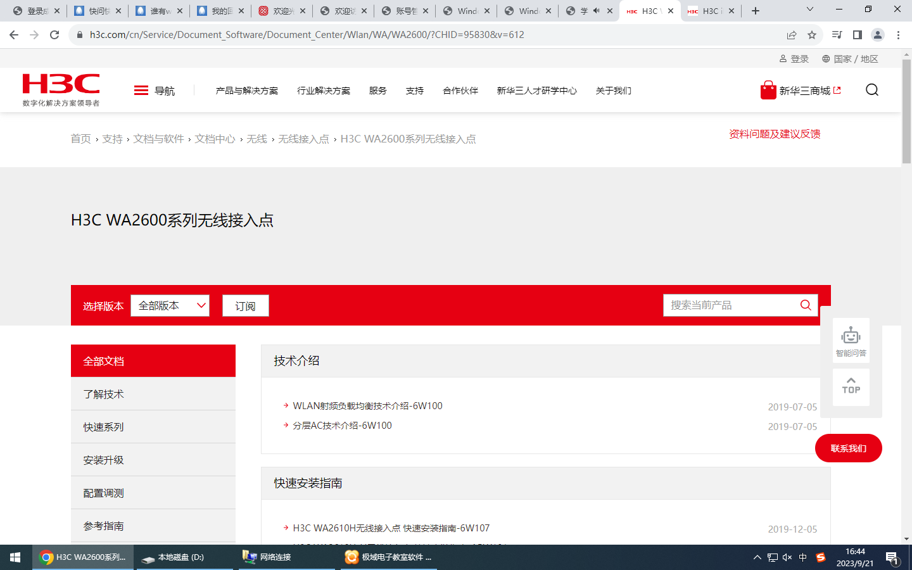Go back to the previous page
Image resolution: width=912 pixels, height=570 pixels.
pos(14,35)
